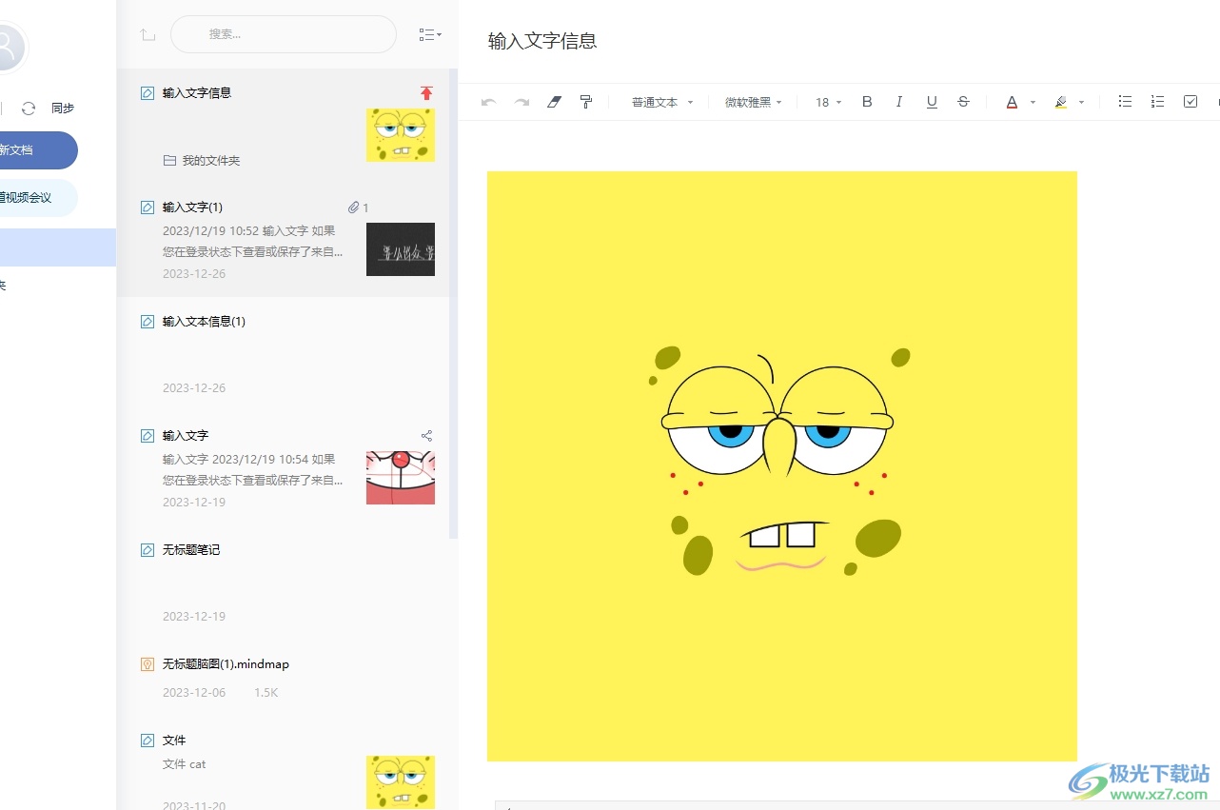Activate the format painter tool
Image resolution: width=1220 pixels, height=810 pixels.
point(586,102)
